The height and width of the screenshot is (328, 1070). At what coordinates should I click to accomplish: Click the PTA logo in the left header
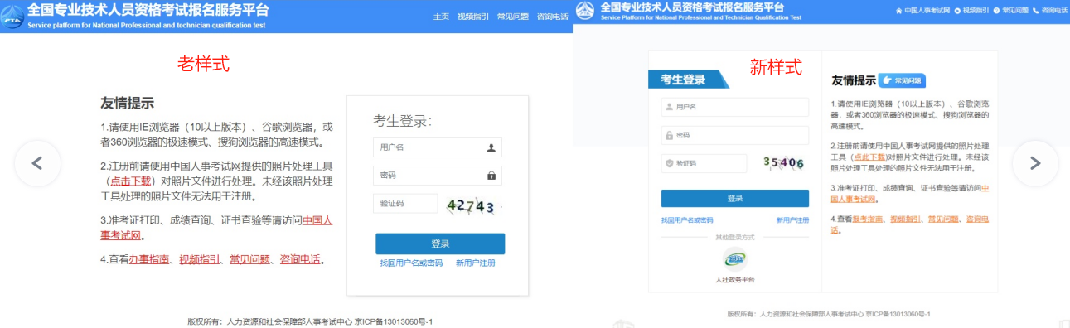[12, 15]
